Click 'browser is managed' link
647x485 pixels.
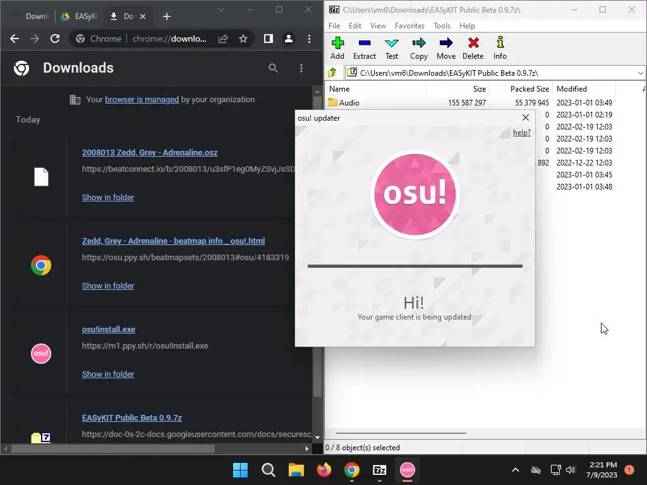point(142,99)
